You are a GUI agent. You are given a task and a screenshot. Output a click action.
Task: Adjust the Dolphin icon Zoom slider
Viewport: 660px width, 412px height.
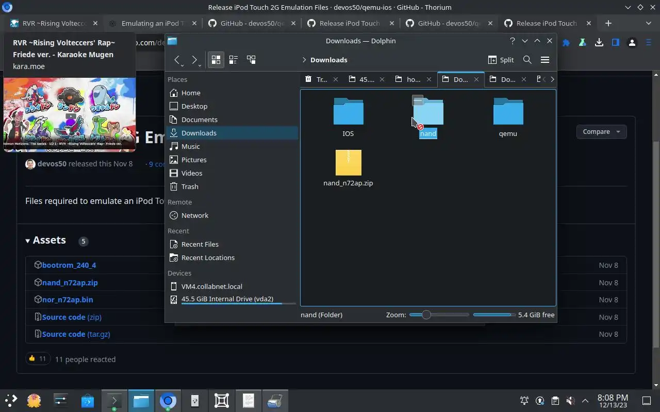click(439, 315)
